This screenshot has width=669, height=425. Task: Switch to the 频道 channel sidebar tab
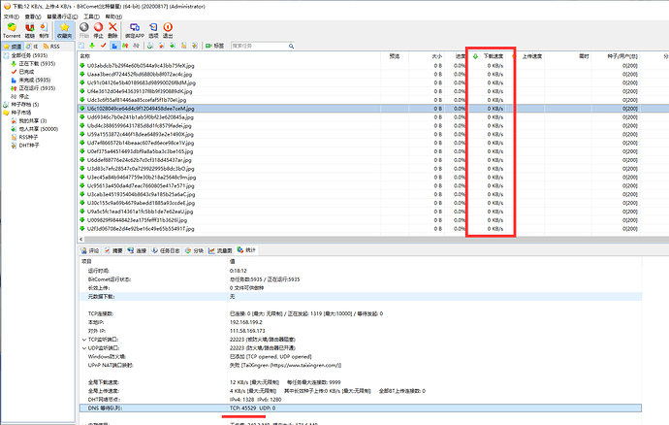13,47
